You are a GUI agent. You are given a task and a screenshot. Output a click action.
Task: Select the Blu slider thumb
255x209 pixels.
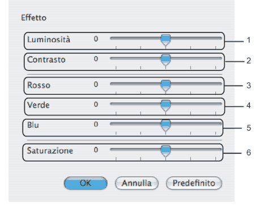[x=165, y=126]
